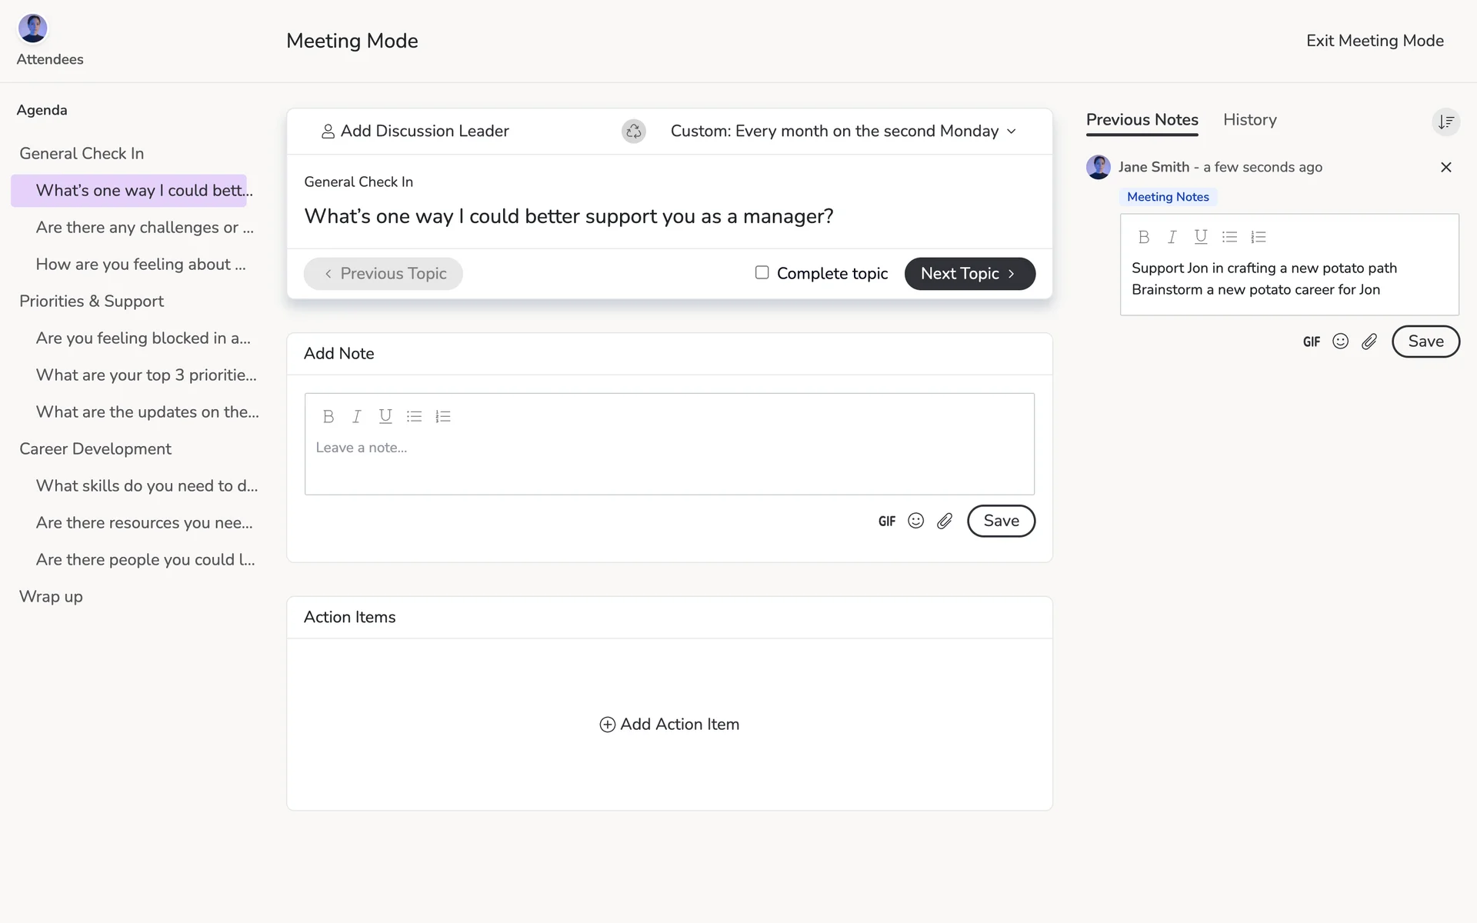Click the sort icon in Previous Notes

tap(1445, 122)
